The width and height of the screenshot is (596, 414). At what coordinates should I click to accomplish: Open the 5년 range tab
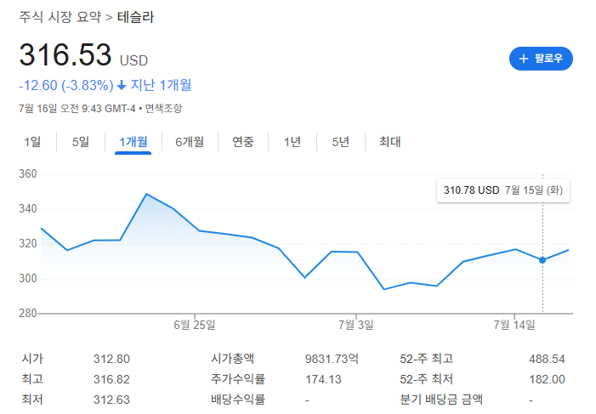pos(341,142)
